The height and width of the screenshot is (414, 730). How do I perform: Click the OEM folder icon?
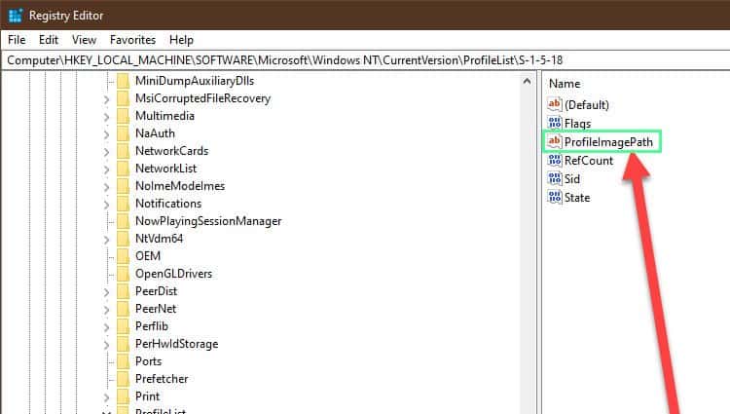pyautogui.click(x=124, y=256)
